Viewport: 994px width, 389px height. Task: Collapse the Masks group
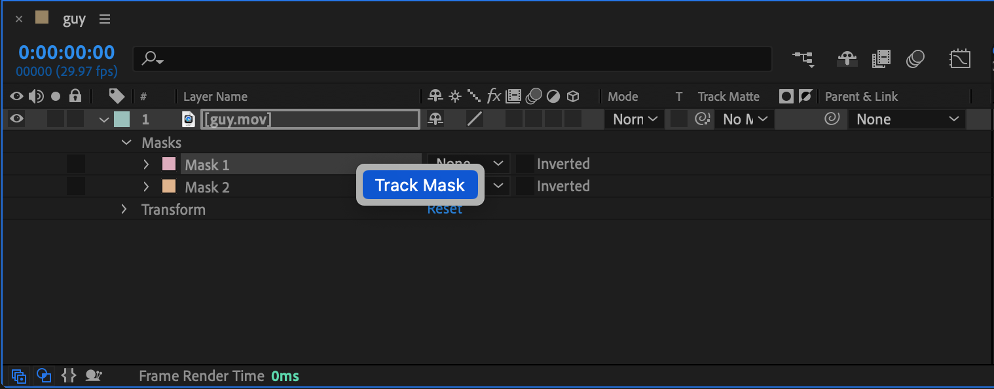pos(126,143)
